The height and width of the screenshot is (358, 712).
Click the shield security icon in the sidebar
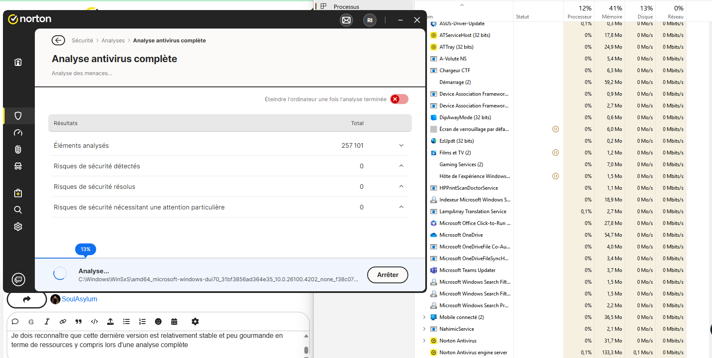point(18,116)
